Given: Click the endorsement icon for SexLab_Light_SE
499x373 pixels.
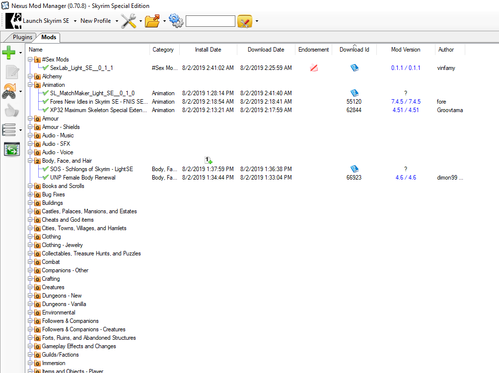Looking at the screenshot, I should click(314, 68).
